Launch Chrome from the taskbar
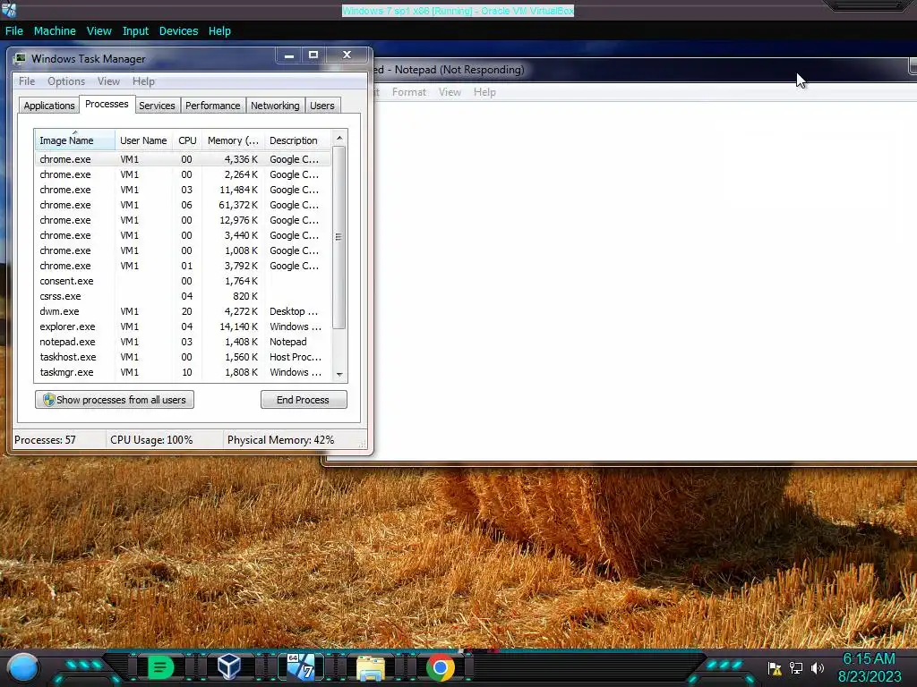Viewport: 917px width, 687px height. pyautogui.click(x=441, y=667)
